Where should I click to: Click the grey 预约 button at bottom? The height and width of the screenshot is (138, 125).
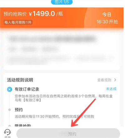(x=68, y=133)
